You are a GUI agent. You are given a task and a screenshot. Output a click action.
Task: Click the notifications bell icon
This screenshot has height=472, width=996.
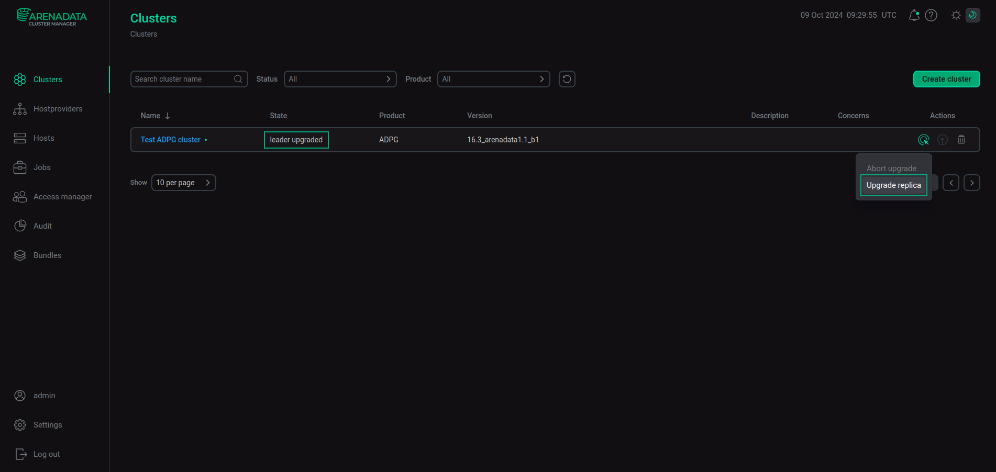tap(914, 15)
